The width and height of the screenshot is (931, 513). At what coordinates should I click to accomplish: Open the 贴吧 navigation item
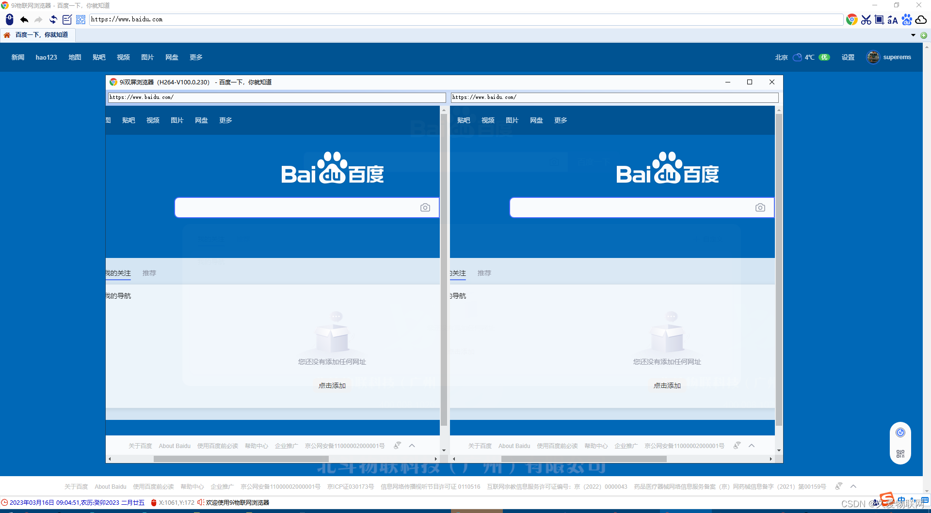point(99,57)
